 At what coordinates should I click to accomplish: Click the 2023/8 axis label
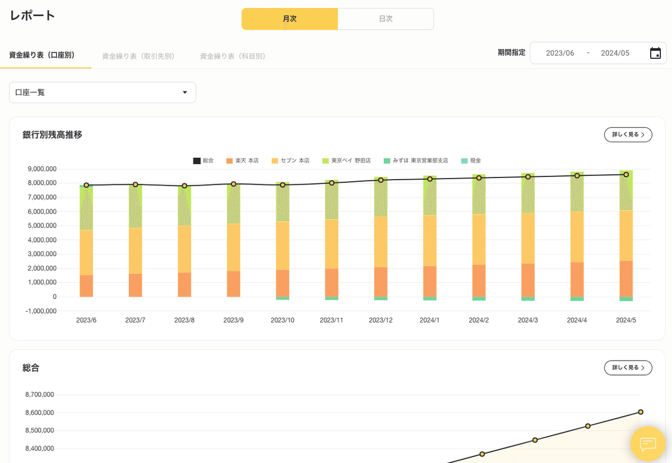click(184, 320)
